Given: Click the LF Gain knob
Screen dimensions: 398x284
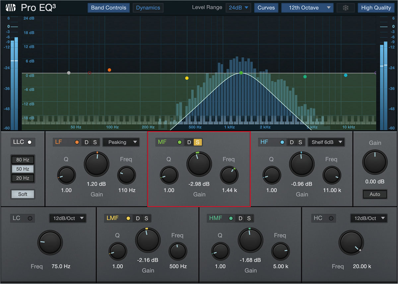Looking at the screenshot, I should (97, 164).
